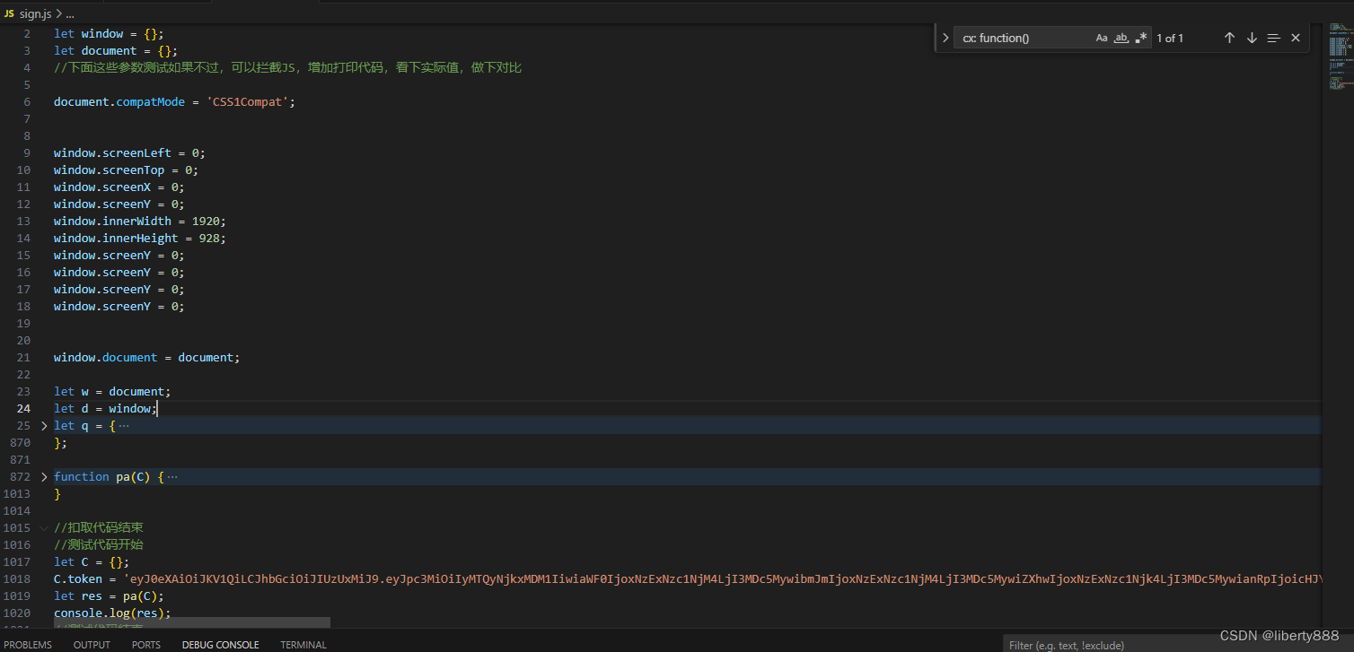Click 'document.compatMode' assignment line
This screenshot has height=652, width=1354.
[174, 102]
